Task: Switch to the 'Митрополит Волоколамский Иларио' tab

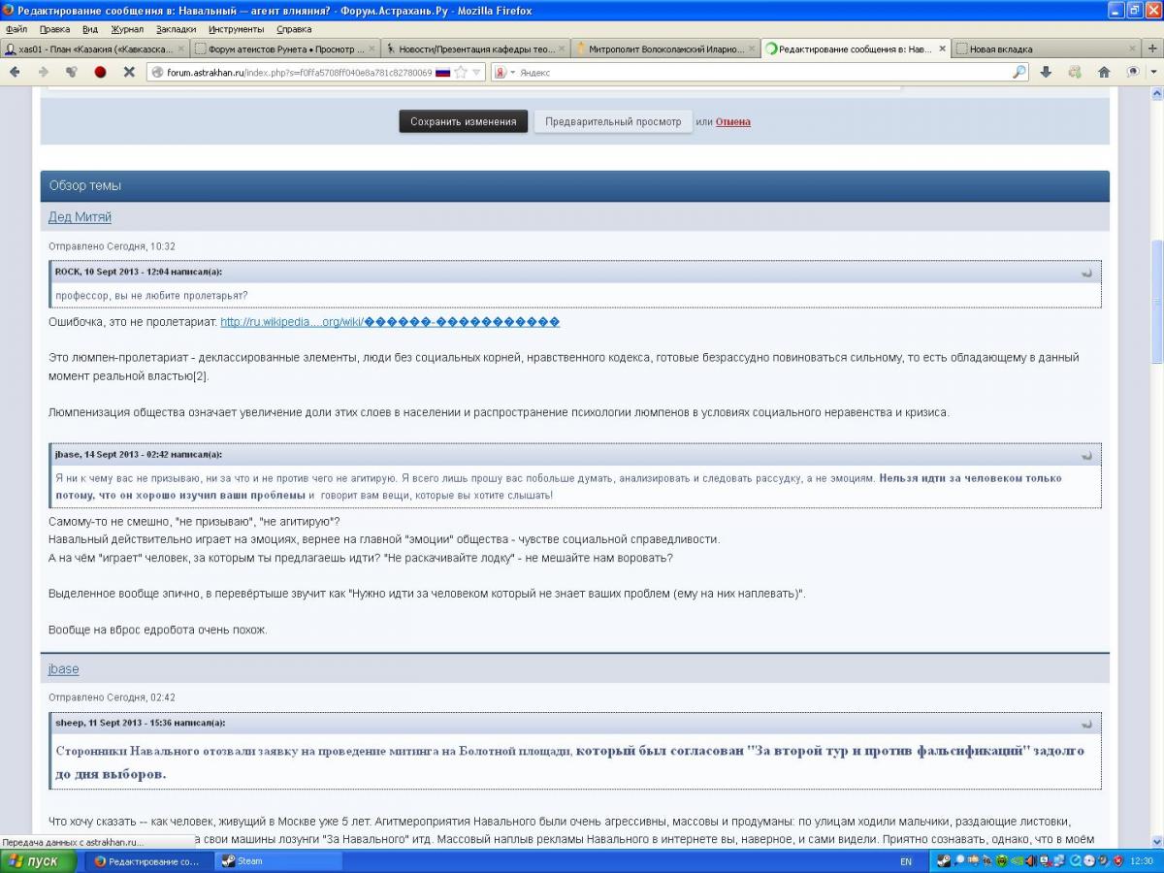Action: pyautogui.click(x=663, y=48)
